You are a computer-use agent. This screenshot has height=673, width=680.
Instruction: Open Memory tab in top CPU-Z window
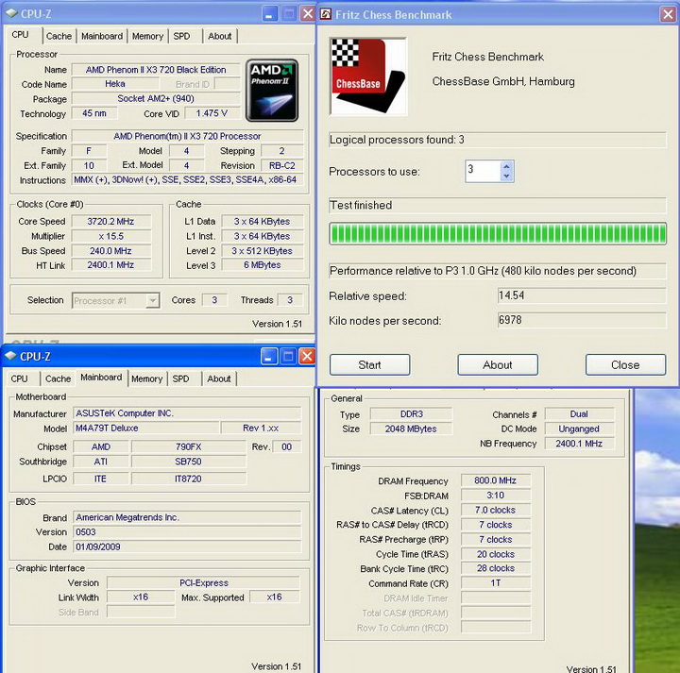click(x=147, y=36)
